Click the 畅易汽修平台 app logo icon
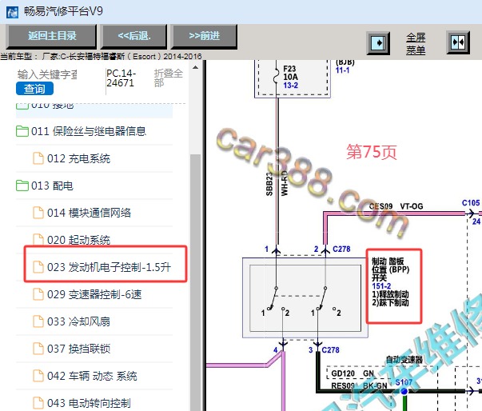 click(x=12, y=12)
